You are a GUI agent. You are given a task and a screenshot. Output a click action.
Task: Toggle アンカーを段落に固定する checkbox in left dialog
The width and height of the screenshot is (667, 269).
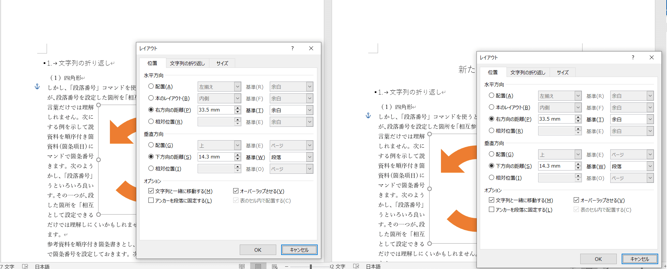pos(151,201)
